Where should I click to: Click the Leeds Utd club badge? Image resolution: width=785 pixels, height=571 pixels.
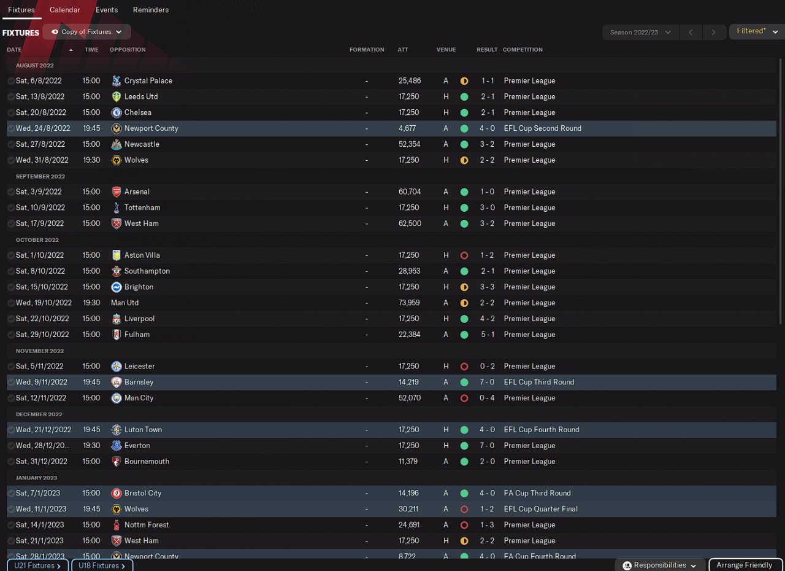click(x=117, y=96)
